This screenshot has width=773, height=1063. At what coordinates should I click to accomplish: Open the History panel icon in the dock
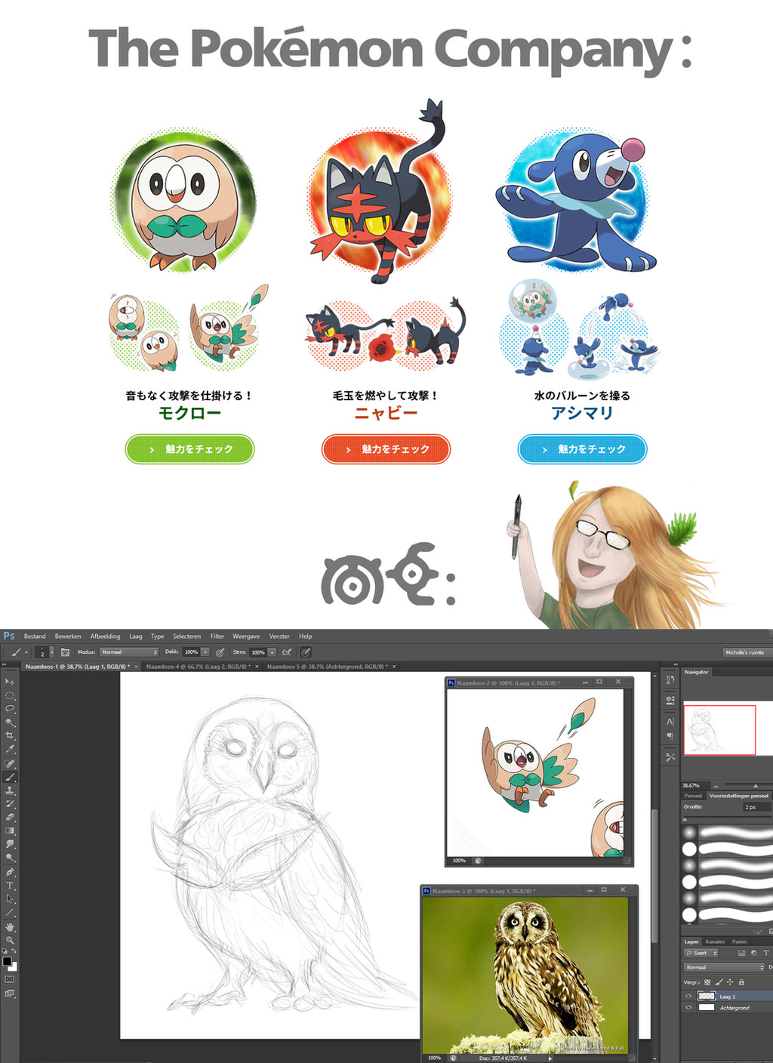click(x=670, y=679)
